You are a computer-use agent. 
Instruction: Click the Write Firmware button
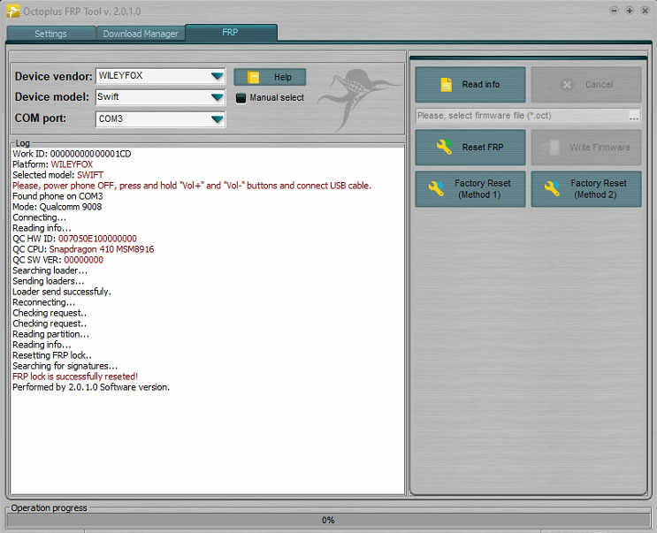pos(586,148)
